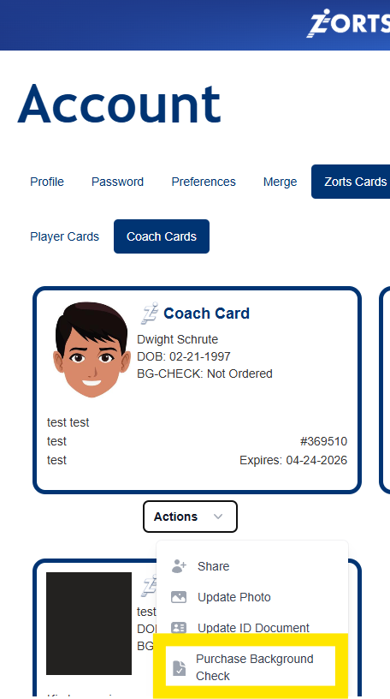
Task: Select the Coach Cards sub-tab
Action: [162, 236]
